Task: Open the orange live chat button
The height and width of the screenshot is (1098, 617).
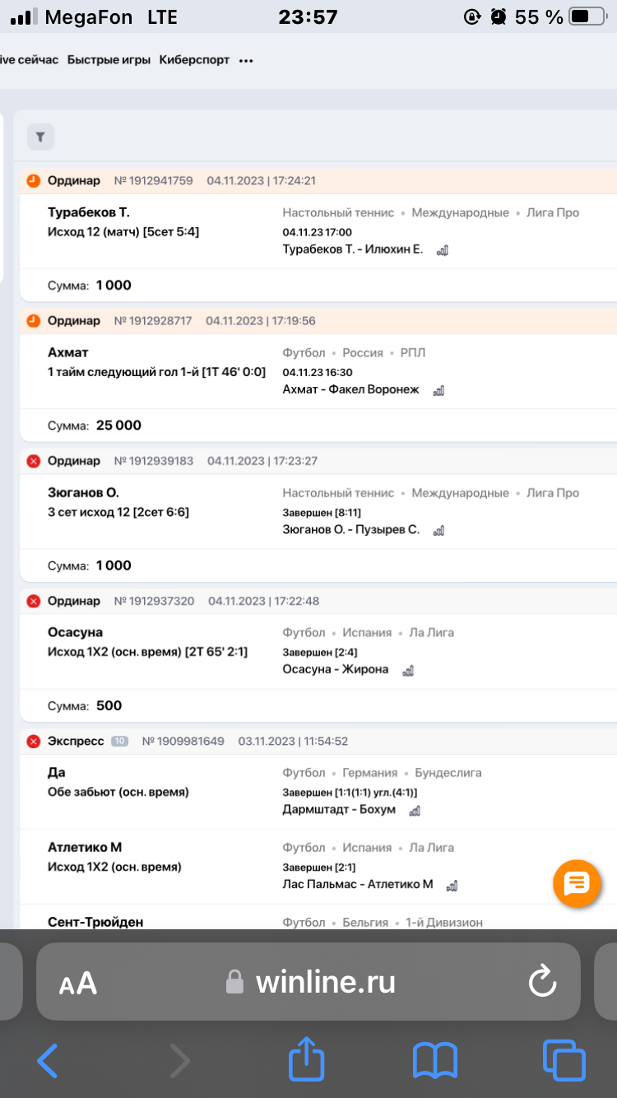Action: pyautogui.click(x=577, y=884)
